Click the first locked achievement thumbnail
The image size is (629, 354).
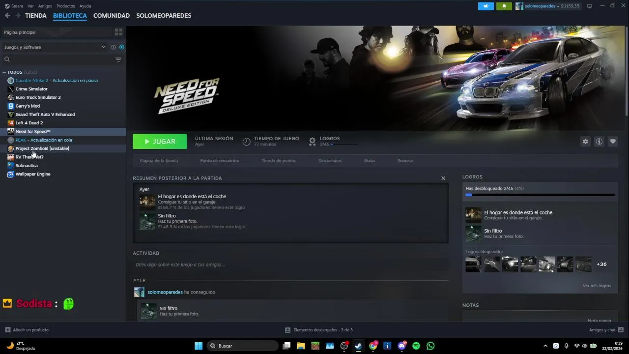473,264
